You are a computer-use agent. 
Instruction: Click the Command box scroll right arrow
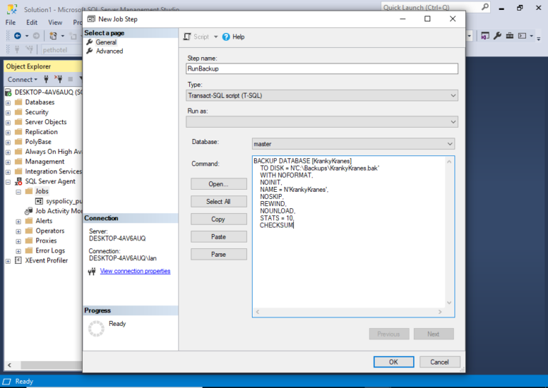tap(440, 312)
